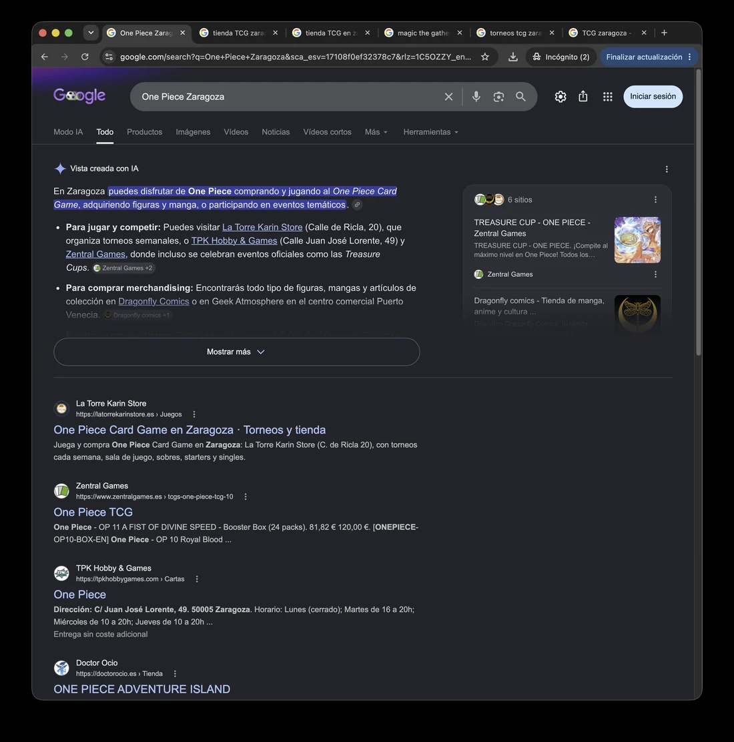Image resolution: width=734 pixels, height=742 pixels.
Task: Open 'ONE PIECE ADVENTURE ISLAND' result
Action: coord(141,689)
